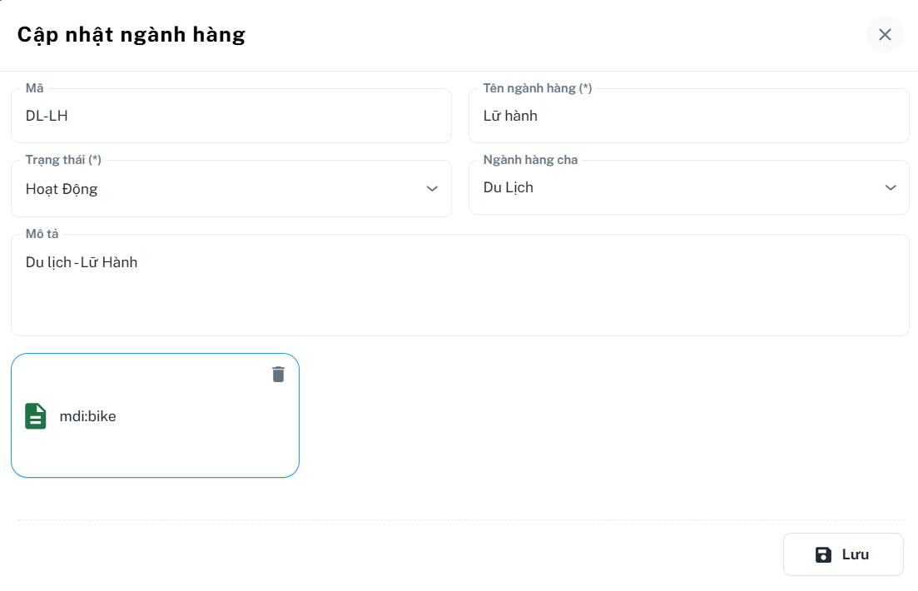Close the Cập nhật ngành hàng dialog
This screenshot has height=591, width=918.
[x=885, y=34]
